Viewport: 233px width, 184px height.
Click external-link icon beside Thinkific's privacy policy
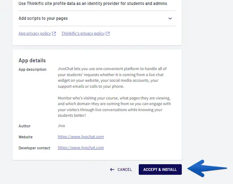108,34
